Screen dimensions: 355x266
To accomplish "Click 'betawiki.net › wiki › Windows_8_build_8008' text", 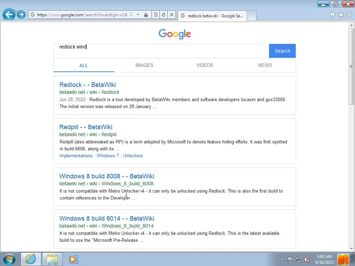I will click(x=106, y=184).
